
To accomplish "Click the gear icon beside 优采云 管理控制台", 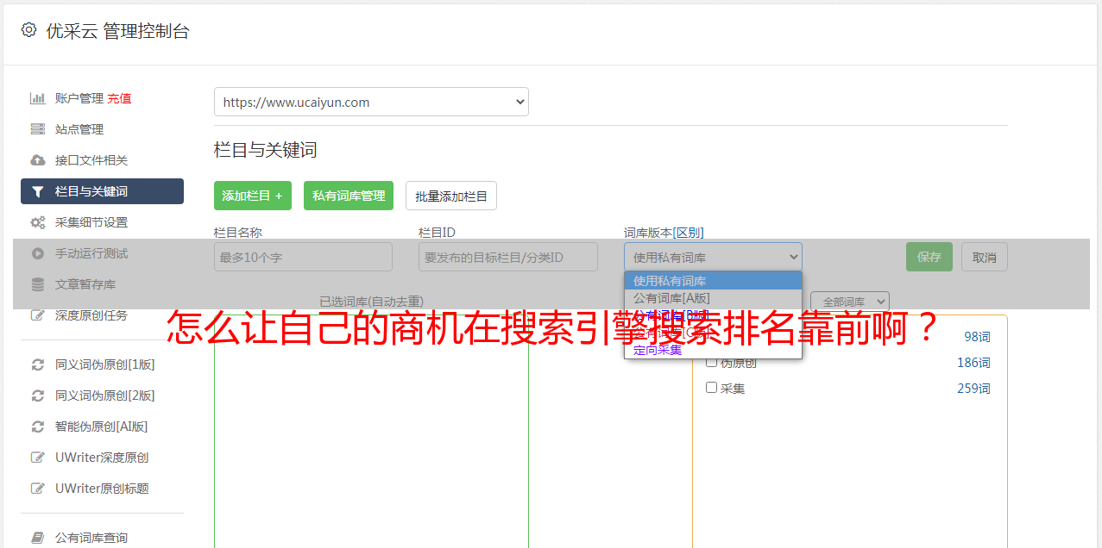I will (29, 30).
